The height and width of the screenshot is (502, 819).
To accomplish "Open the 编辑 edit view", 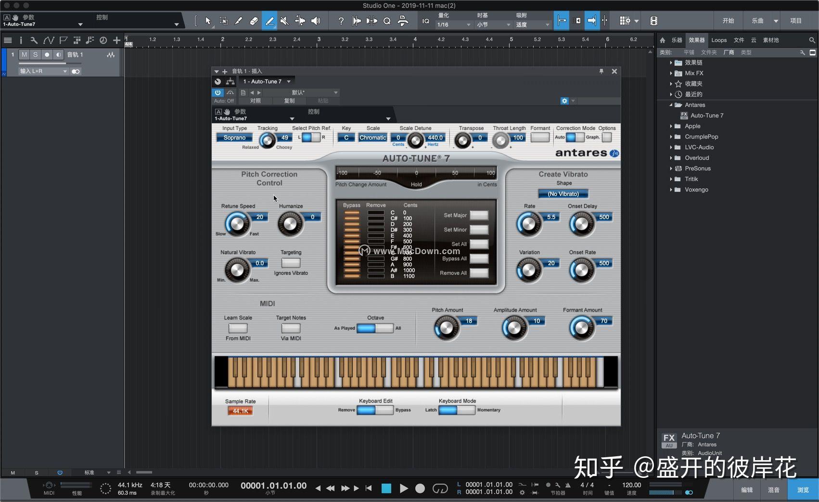I will [746, 490].
